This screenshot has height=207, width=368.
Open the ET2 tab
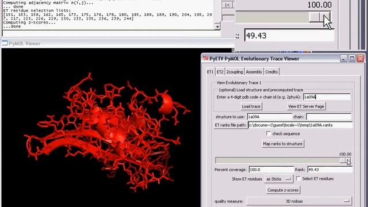pos(220,72)
